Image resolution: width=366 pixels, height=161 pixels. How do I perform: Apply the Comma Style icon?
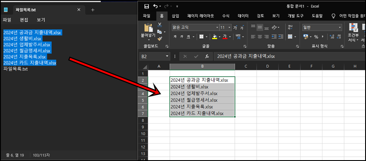click(x=322, y=37)
